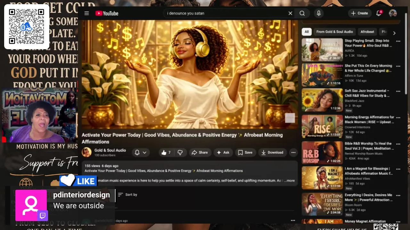Open more actions beside the Download button
This screenshot has width=410, height=230.
click(x=293, y=153)
